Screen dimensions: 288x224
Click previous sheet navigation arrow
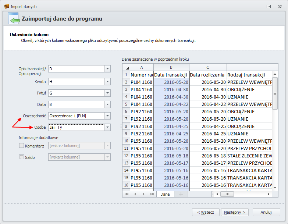135,194
